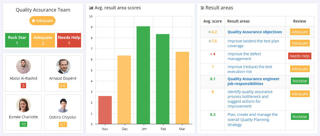This screenshot has width=320, height=136.
Task: Select Arnaud Dupéré's avatar
Action: pos(63,66)
